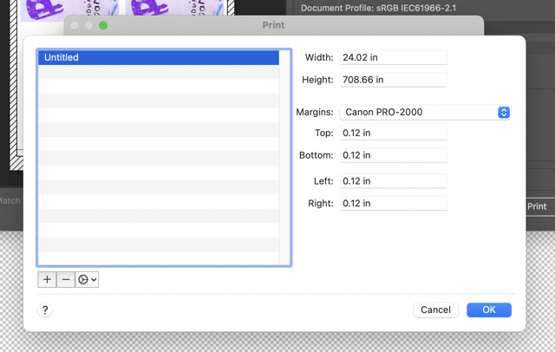555x352 pixels.
Task: Focus the Right margin input field
Action: (393, 204)
